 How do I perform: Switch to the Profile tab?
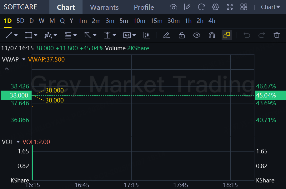(144, 7)
